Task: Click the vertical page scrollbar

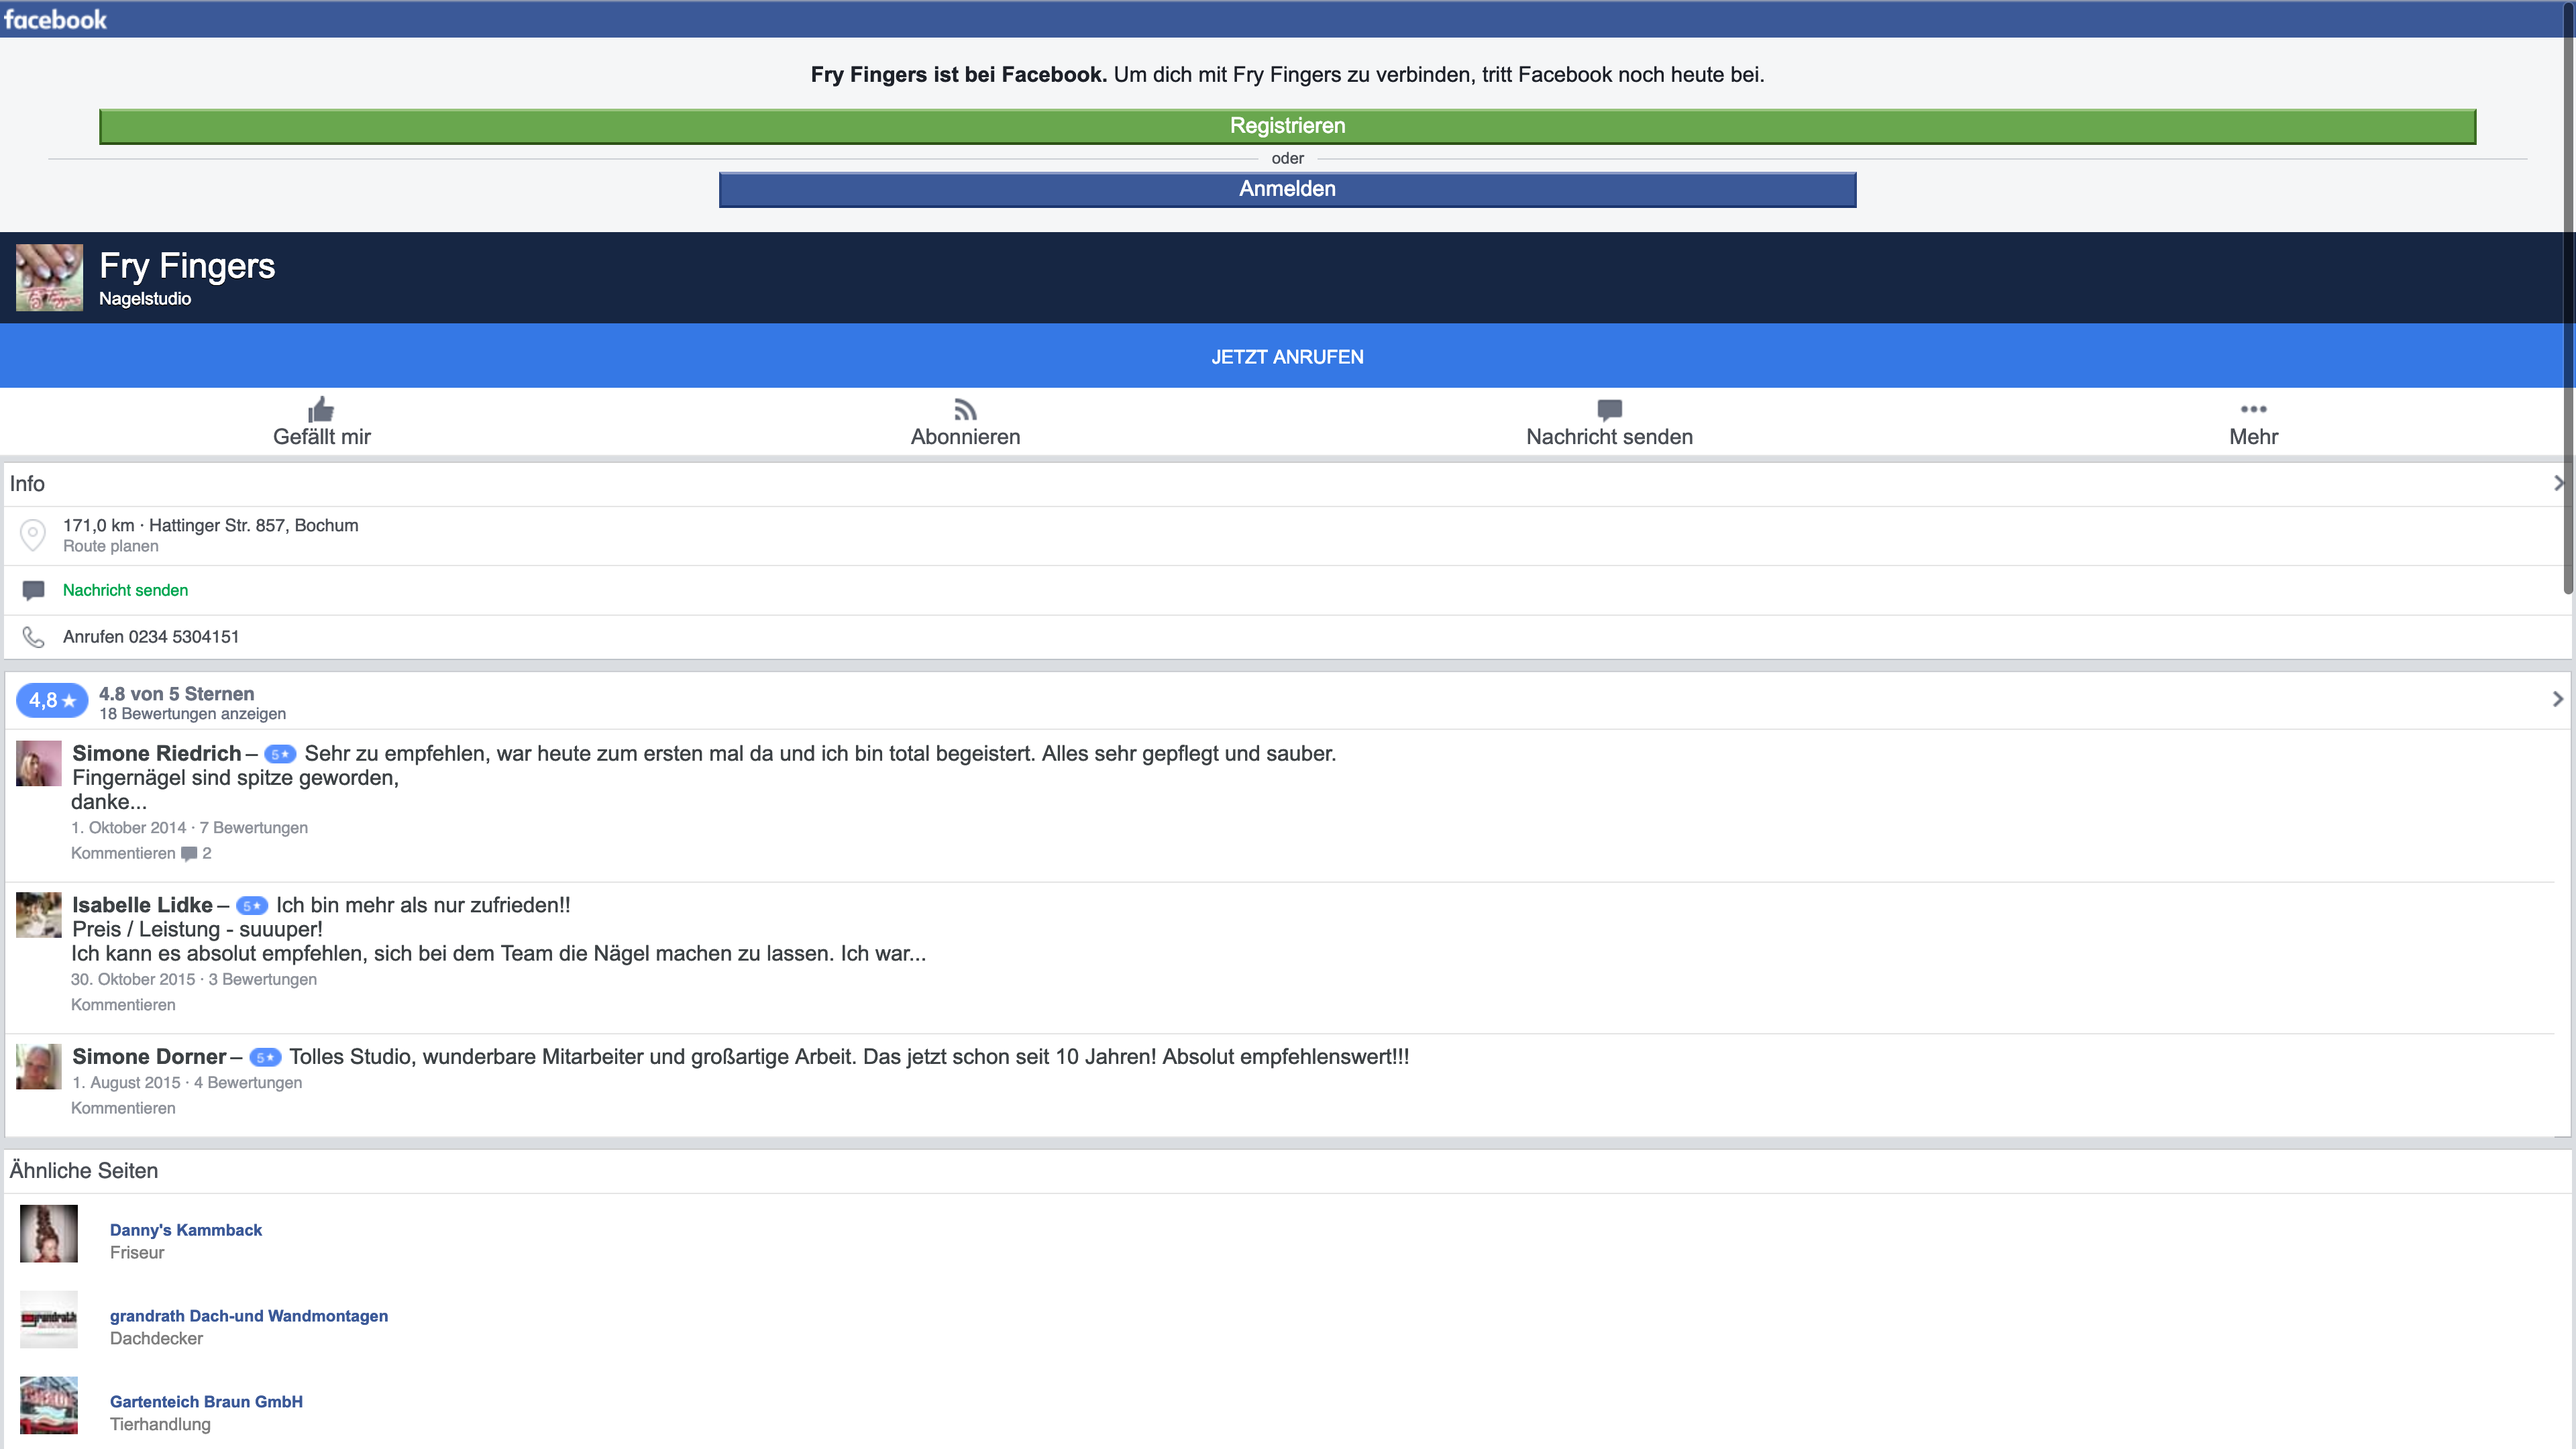Action: click(x=2568, y=300)
